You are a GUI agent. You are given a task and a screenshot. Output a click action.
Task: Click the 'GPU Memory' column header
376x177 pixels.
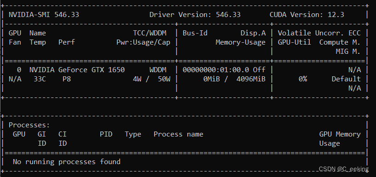340,134
